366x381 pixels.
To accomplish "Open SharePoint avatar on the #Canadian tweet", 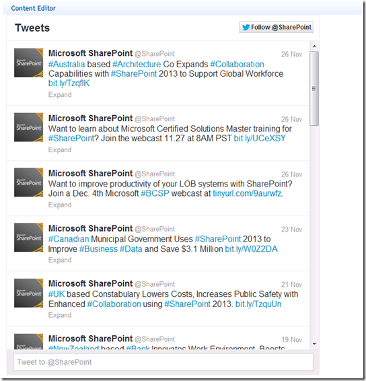I will pos(29,238).
